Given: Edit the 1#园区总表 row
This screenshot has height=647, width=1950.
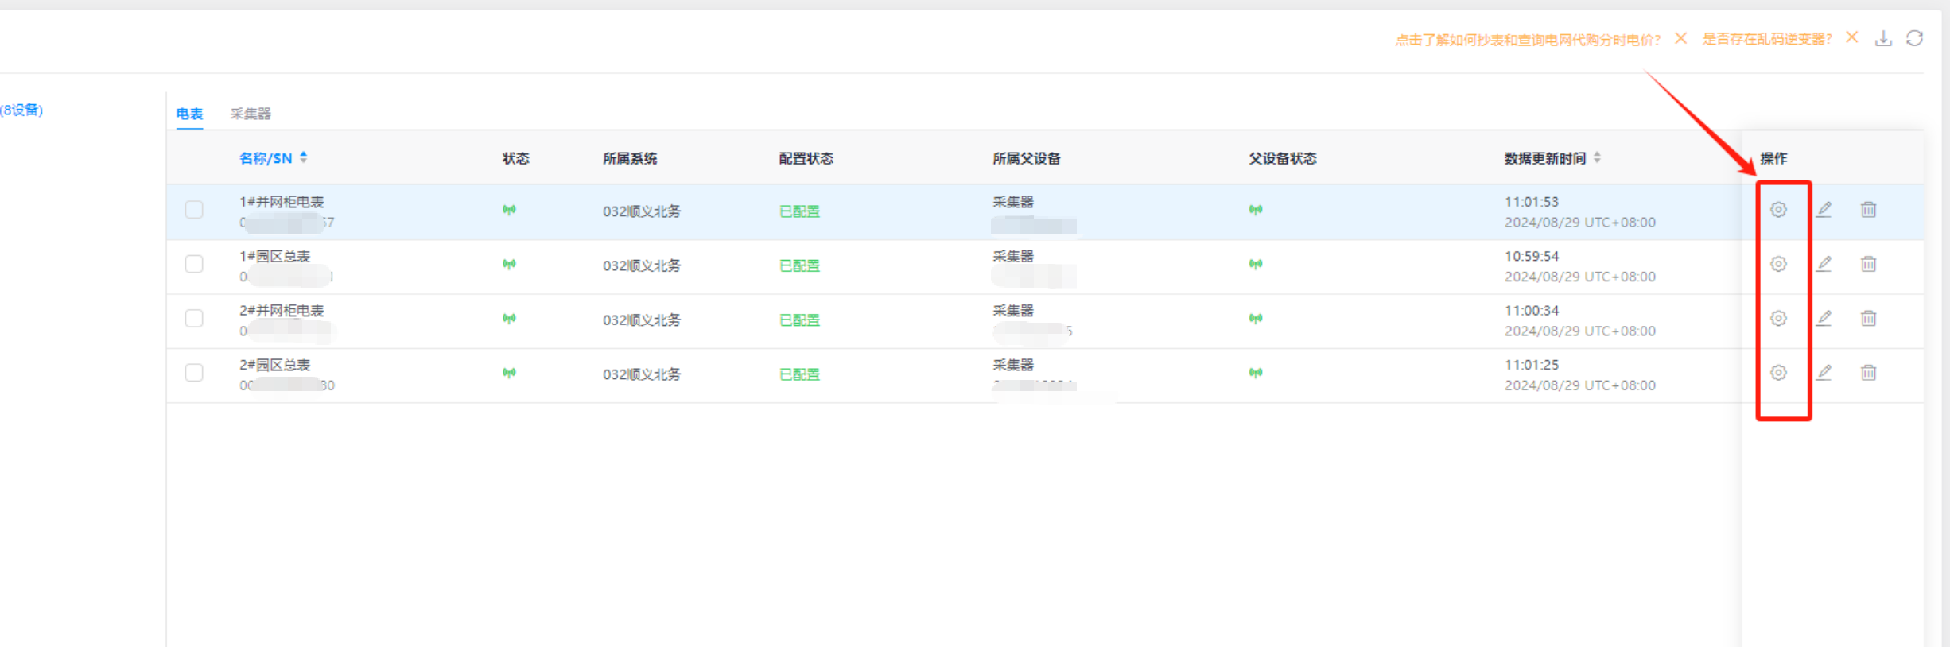Looking at the screenshot, I should (1824, 264).
